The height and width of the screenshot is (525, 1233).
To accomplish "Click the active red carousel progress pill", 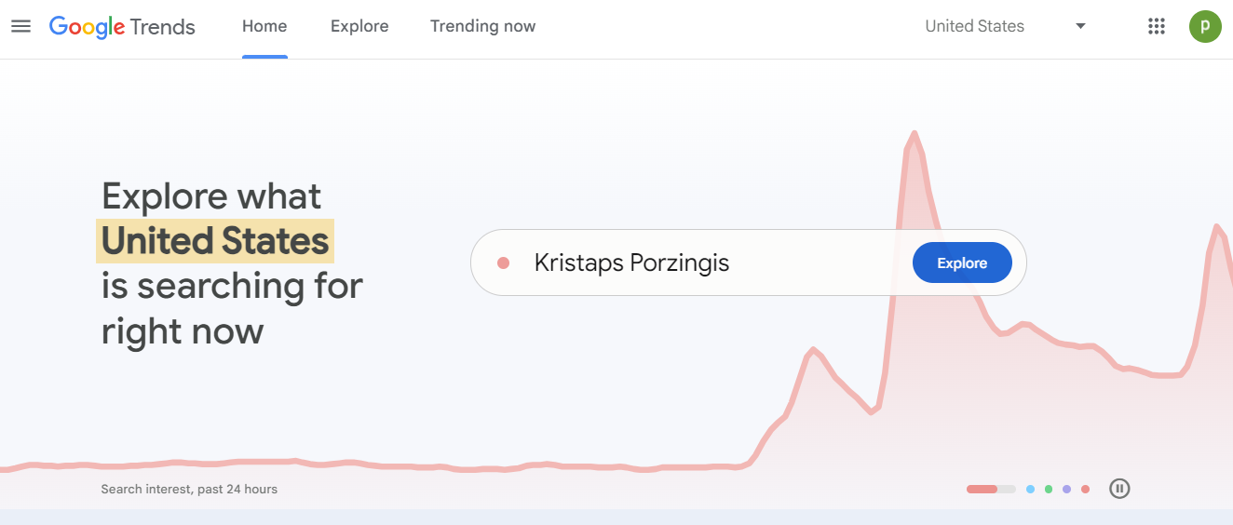I will (x=982, y=489).
